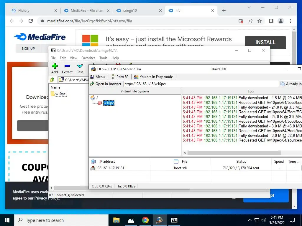The width and height of the screenshot is (302, 226).
Task: Click the File column header in HFS
Action: point(180,162)
